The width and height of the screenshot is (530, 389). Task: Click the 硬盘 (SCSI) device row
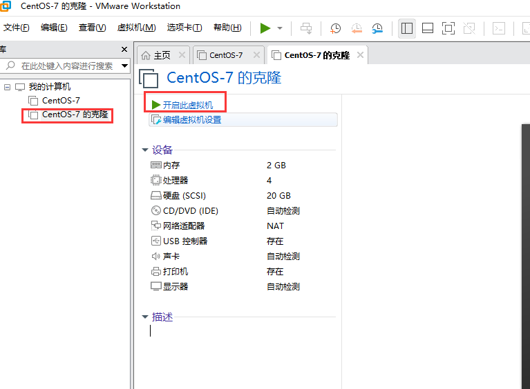click(243, 196)
